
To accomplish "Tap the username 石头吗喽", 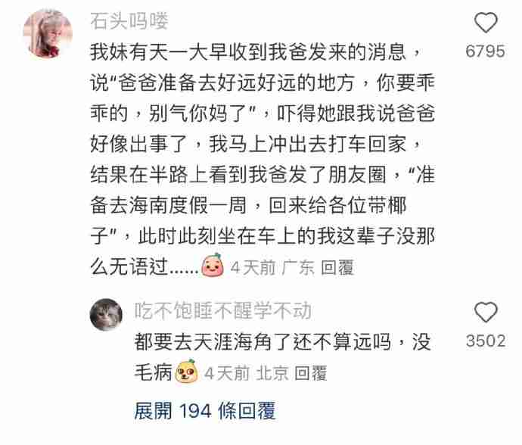I will [x=129, y=21].
